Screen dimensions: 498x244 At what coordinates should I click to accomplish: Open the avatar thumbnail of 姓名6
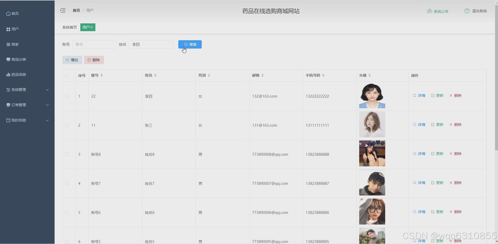point(372,212)
